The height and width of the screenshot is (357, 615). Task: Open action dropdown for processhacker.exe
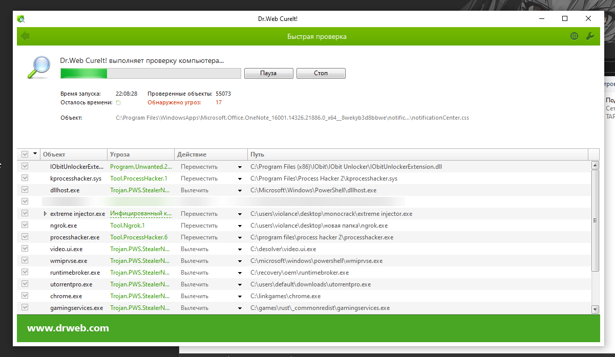pyautogui.click(x=239, y=237)
